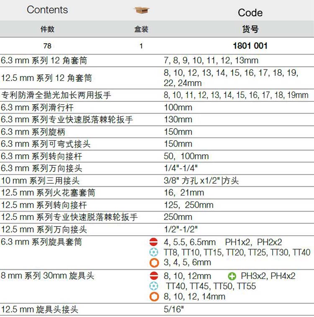Viewport: 314px width, 317px height.
Task: Click the 货号 column label
Action: 250,29
